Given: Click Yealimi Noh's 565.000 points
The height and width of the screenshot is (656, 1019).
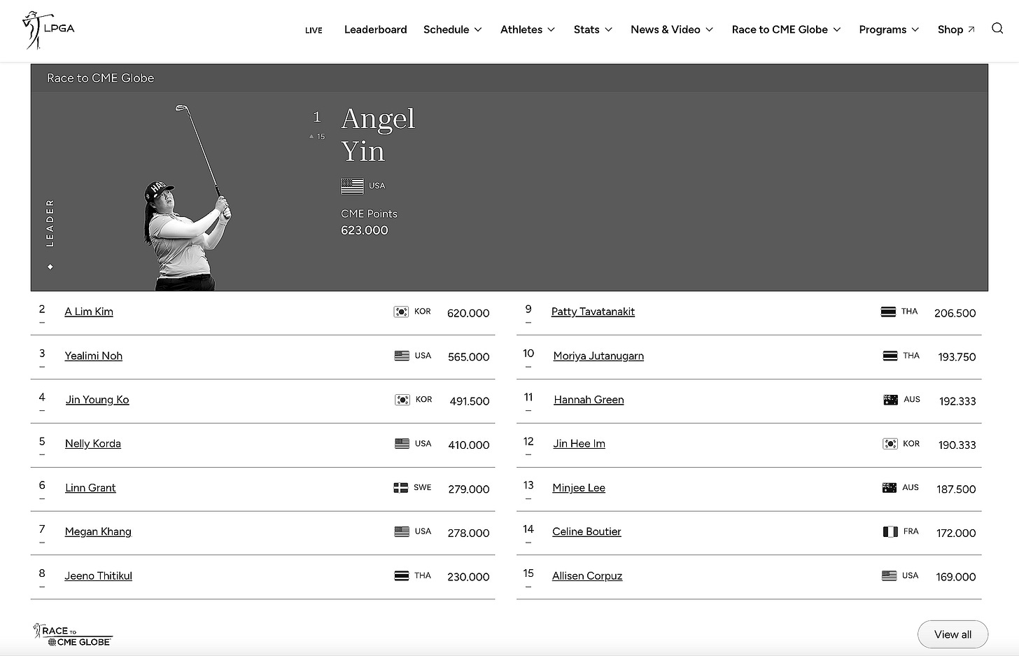Looking at the screenshot, I should [468, 357].
